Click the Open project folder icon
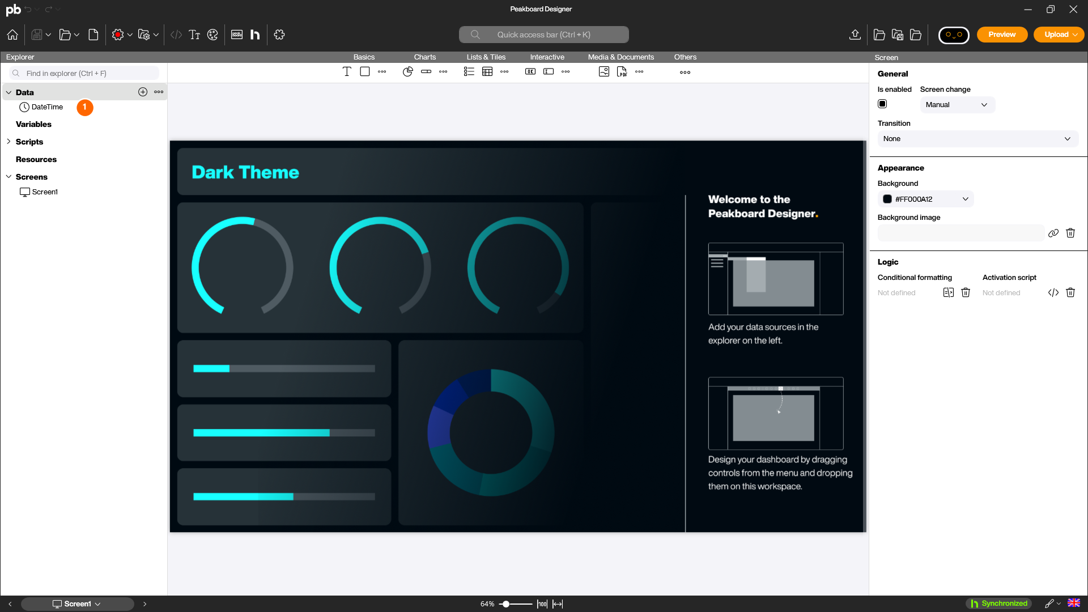 65,35
